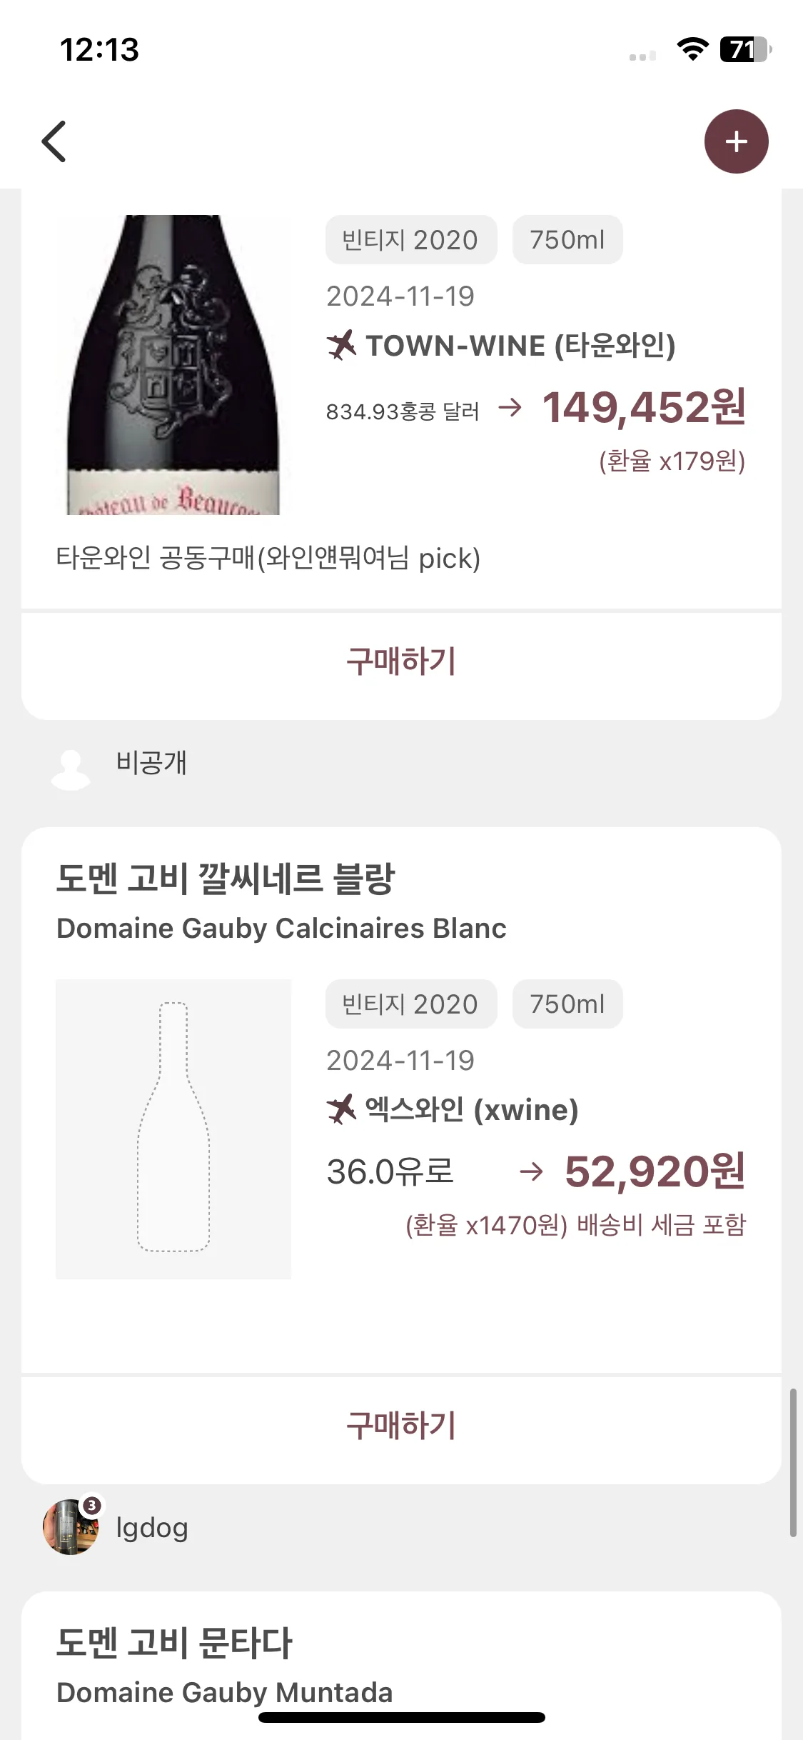Image resolution: width=803 pixels, height=1740 pixels.
Task: Open the lgdog user avatar
Action: click(71, 1527)
